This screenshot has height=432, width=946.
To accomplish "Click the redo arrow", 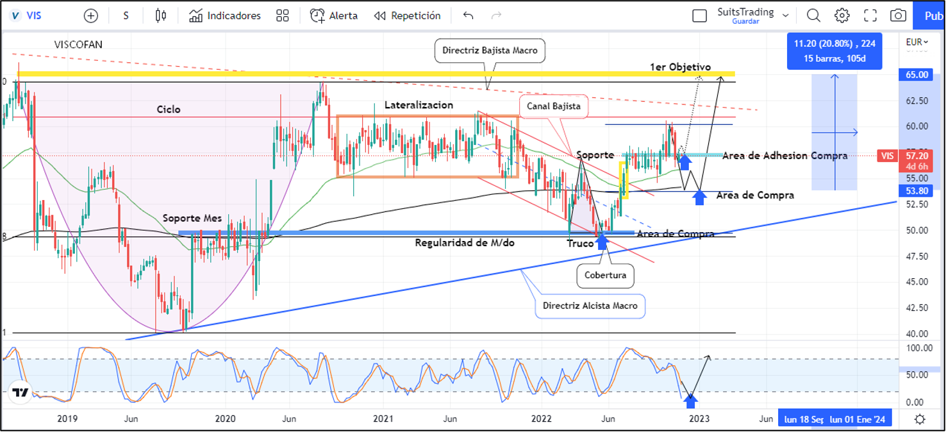I will click(x=495, y=15).
